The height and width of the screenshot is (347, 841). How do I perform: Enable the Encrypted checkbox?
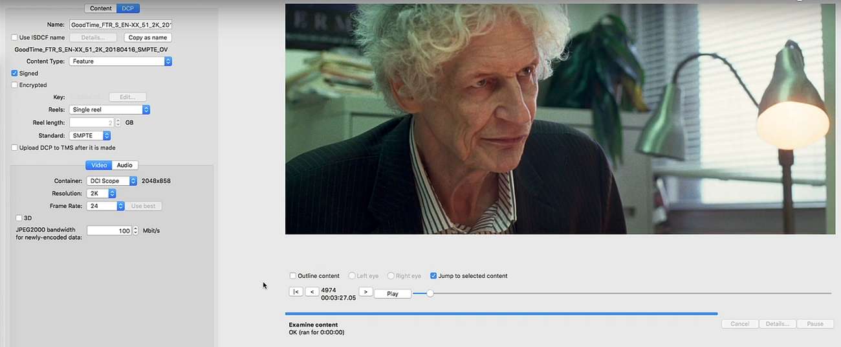click(x=15, y=85)
